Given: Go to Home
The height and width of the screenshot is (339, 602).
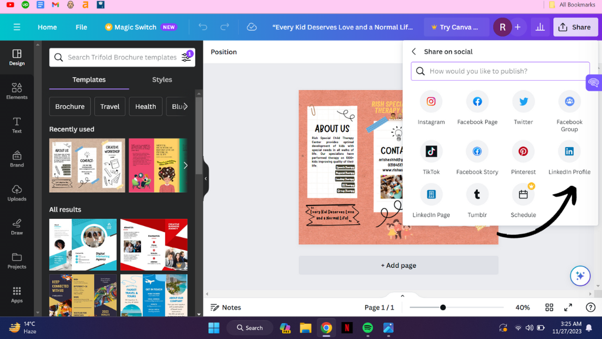Looking at the screenshot, I should (47, 27).
